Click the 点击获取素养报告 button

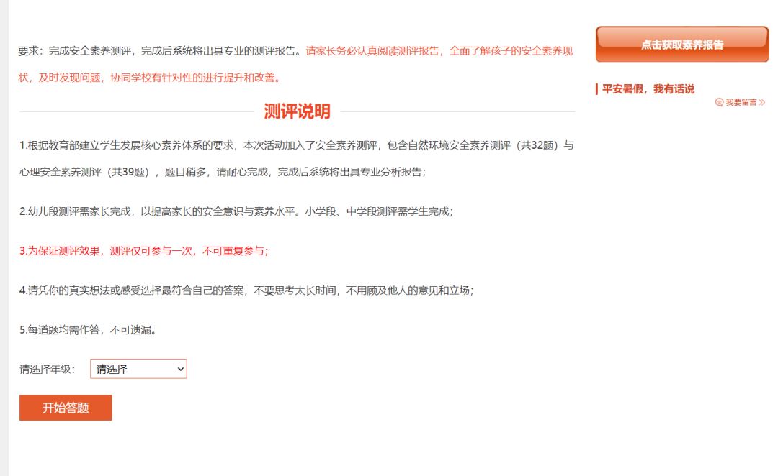pyautogui.click(x=681, y=45)
